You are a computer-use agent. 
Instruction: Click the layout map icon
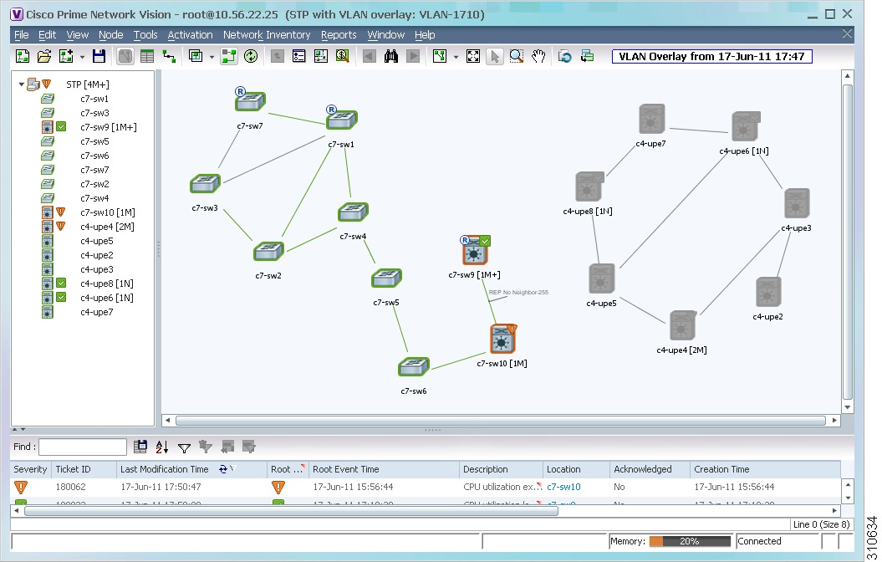click(440, 56)
